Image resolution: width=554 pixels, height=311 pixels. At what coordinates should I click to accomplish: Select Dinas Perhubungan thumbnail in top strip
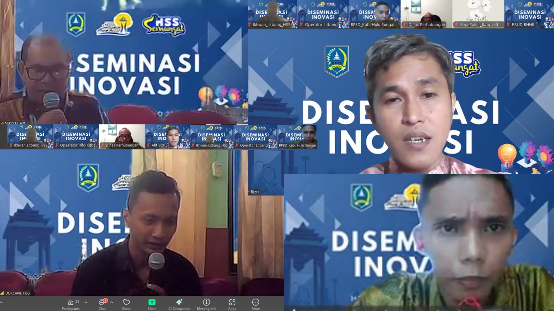pyautogui.click(x=426, y=14)
